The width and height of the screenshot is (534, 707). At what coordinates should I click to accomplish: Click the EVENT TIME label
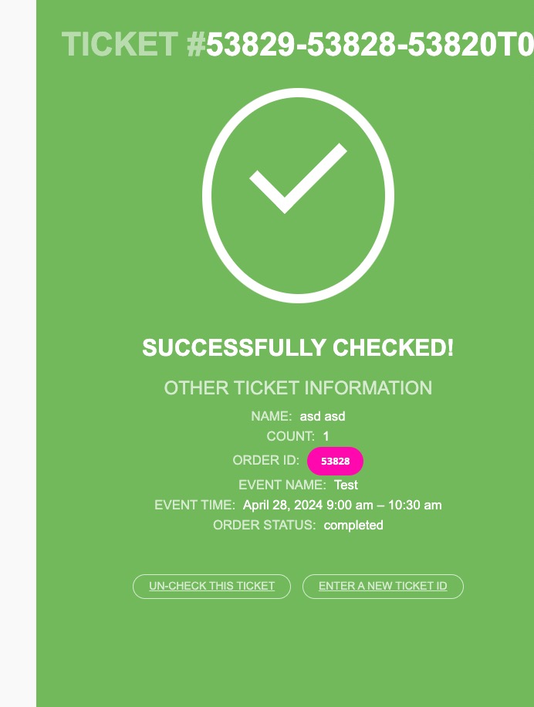click(194, 505)
